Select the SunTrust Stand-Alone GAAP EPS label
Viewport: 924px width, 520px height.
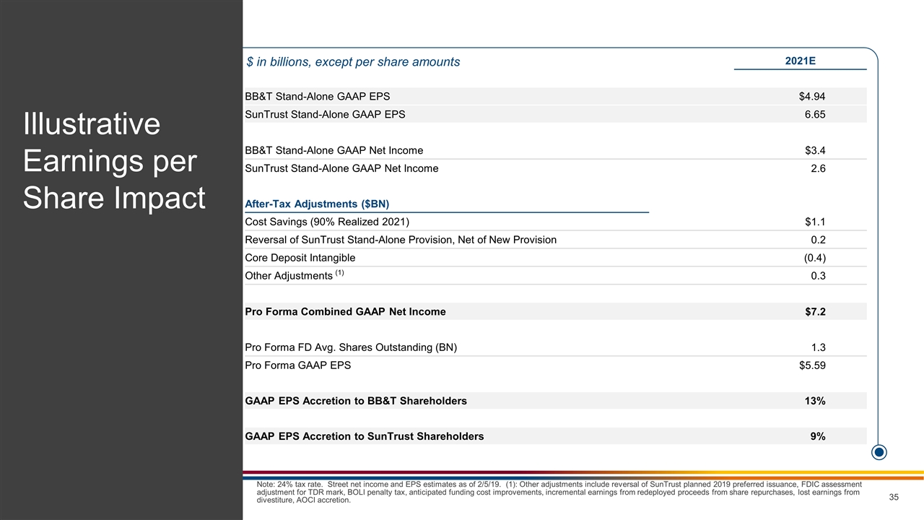(325, 114)
